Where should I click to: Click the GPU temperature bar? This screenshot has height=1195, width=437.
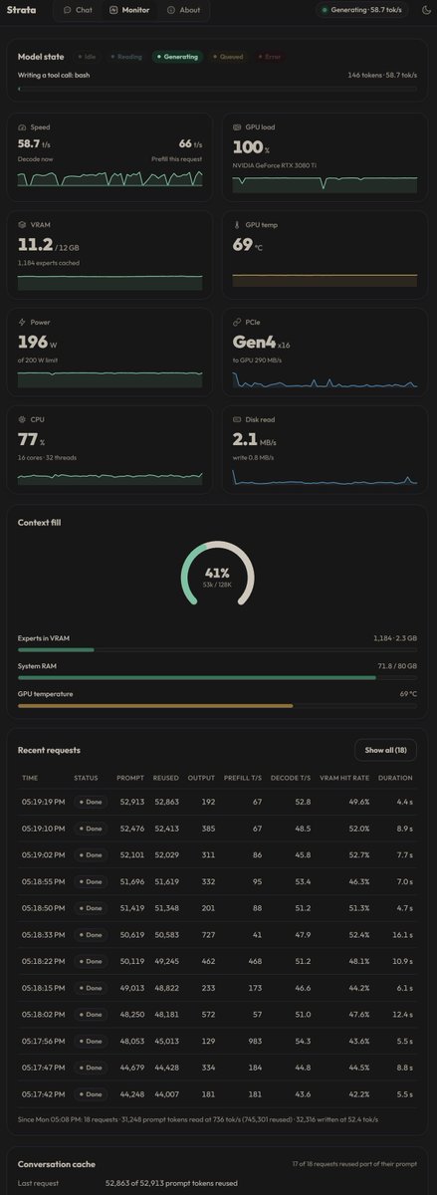218,705
